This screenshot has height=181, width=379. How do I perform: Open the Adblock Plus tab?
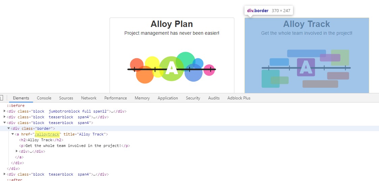[239, 98]
